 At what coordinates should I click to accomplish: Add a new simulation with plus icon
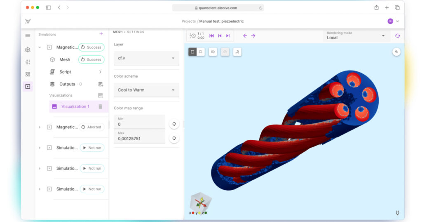(101, 34)
